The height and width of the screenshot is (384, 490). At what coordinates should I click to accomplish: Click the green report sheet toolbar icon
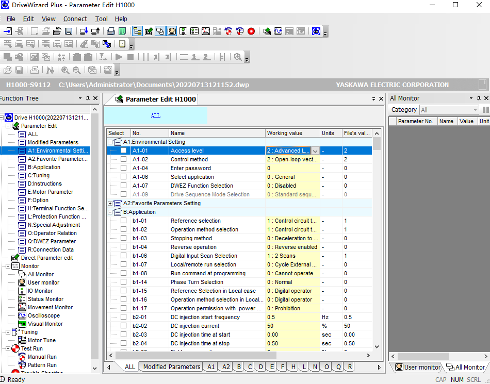click(x=122, y=31)
